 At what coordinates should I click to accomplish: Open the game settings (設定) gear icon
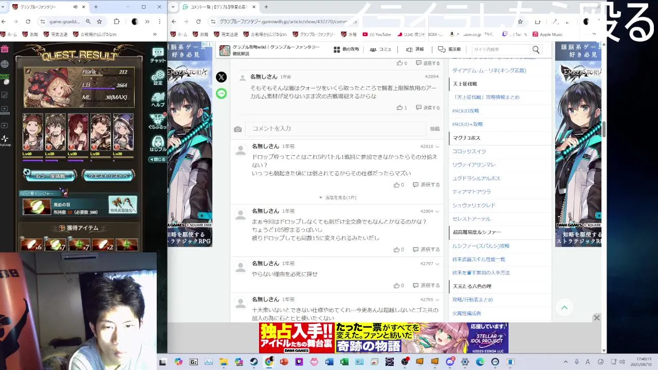[158, 78]
